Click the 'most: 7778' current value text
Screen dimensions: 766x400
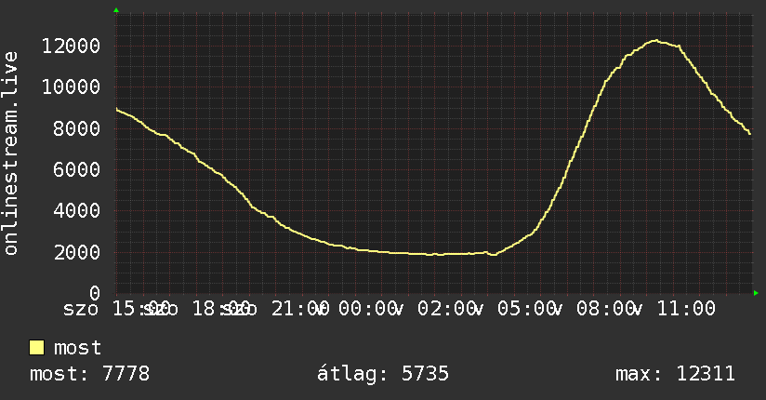point(90,374)
